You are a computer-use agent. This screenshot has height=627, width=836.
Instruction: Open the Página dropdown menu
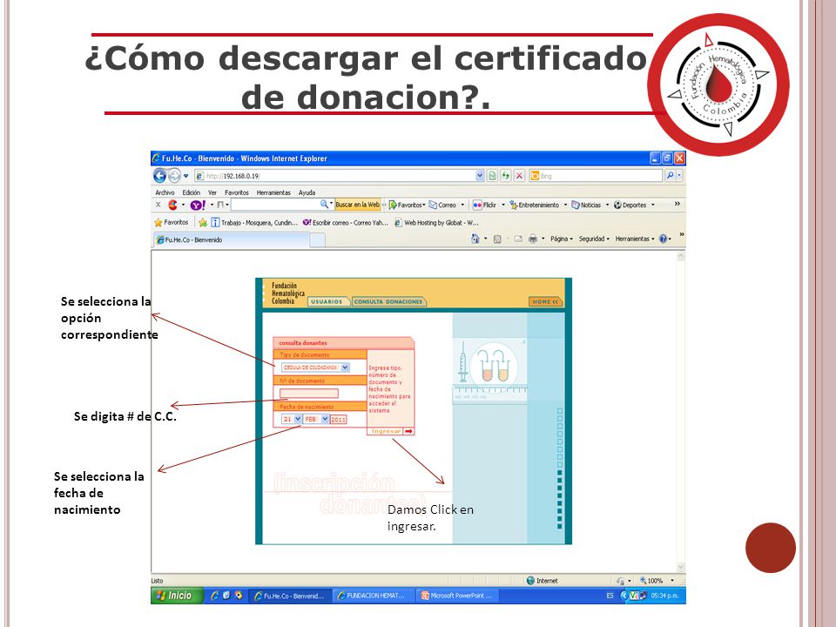tap(562, 239)
